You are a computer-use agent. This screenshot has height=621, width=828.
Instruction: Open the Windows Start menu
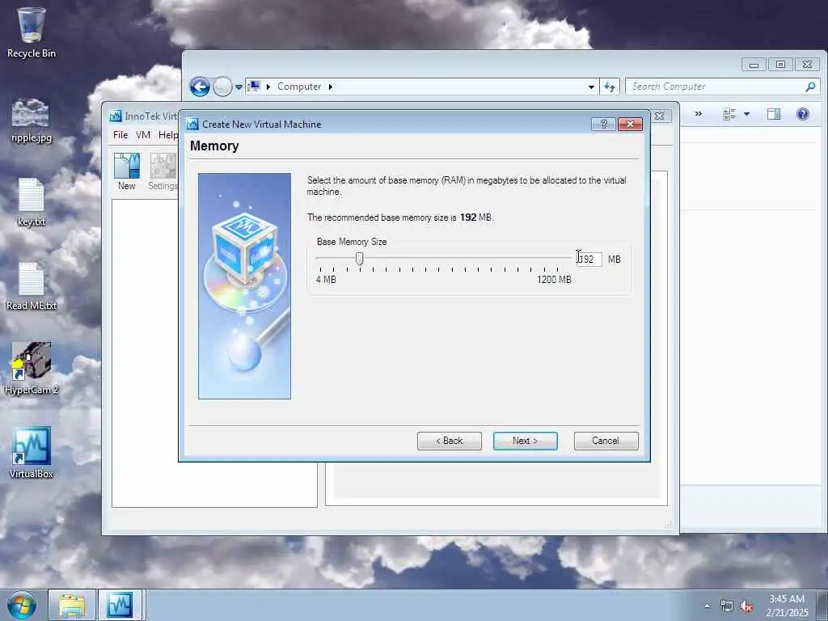pos(21,605)
